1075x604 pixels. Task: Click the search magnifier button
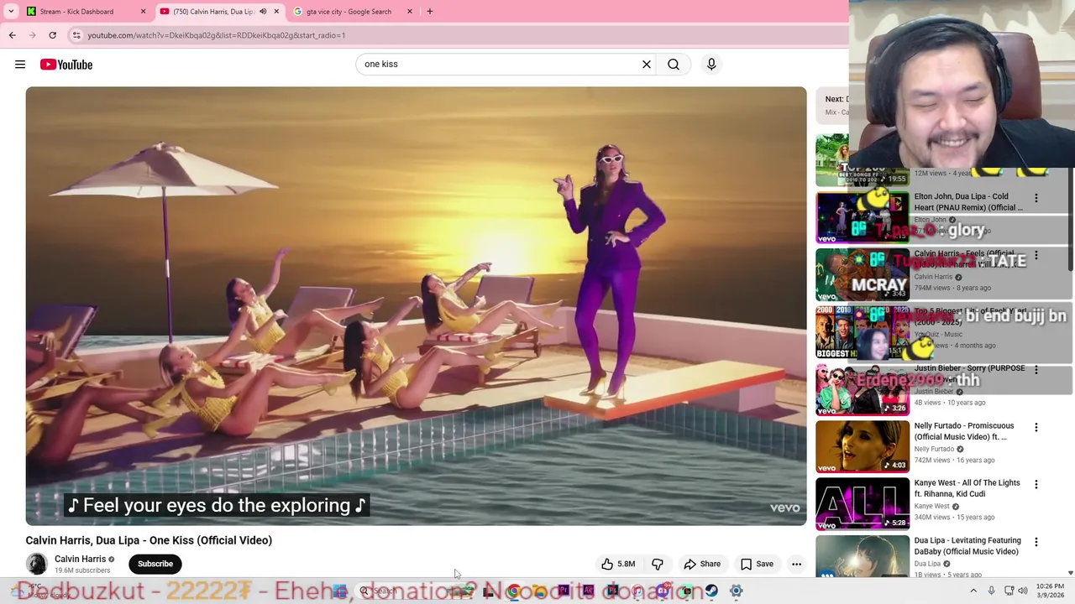(x=674, y=64)
